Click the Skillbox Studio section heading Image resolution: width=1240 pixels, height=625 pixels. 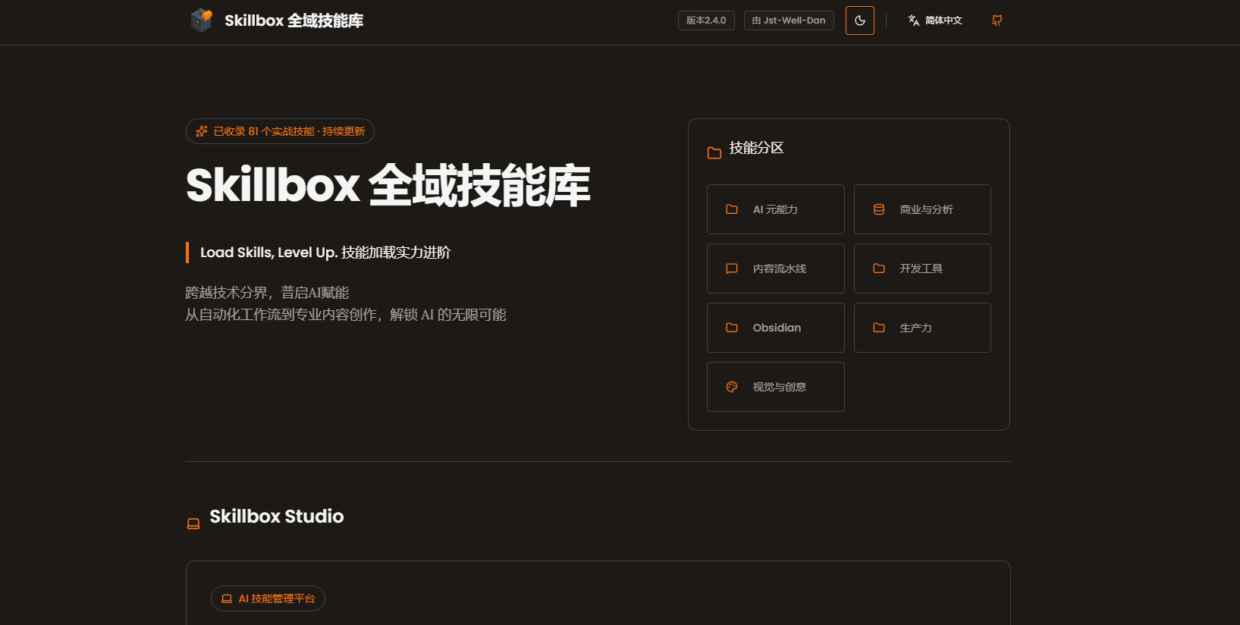point(277,517)
